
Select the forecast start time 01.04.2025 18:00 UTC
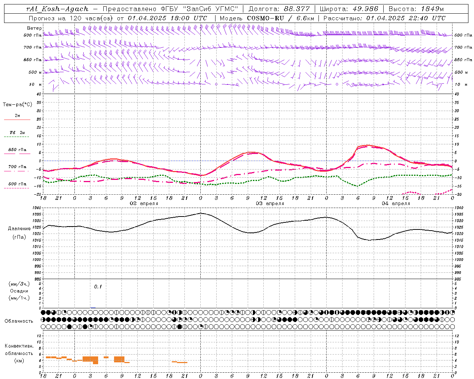(167, 18)
